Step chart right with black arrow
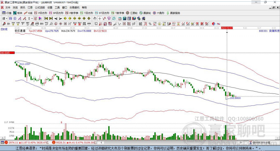The width and height of the screenshot is (280, 151). 60,19
